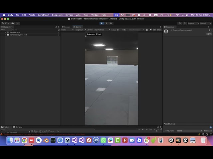Open the Game view panel options menu
This screenshot has width=213, height=159.
coord(160,27)
